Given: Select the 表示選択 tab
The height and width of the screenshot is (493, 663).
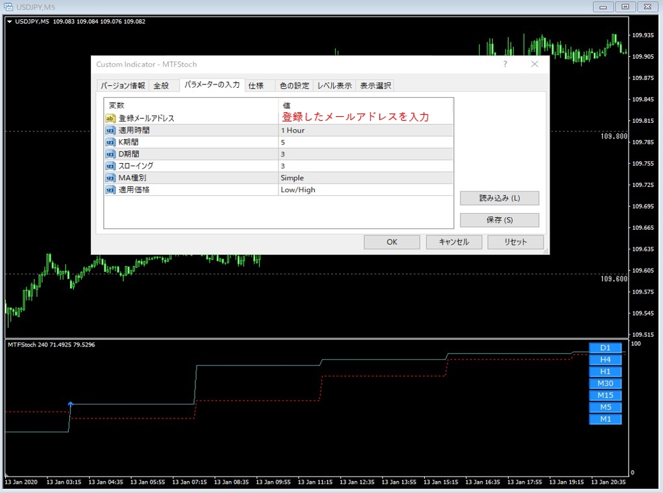Looking at the screenshot, I should point(375,86).
